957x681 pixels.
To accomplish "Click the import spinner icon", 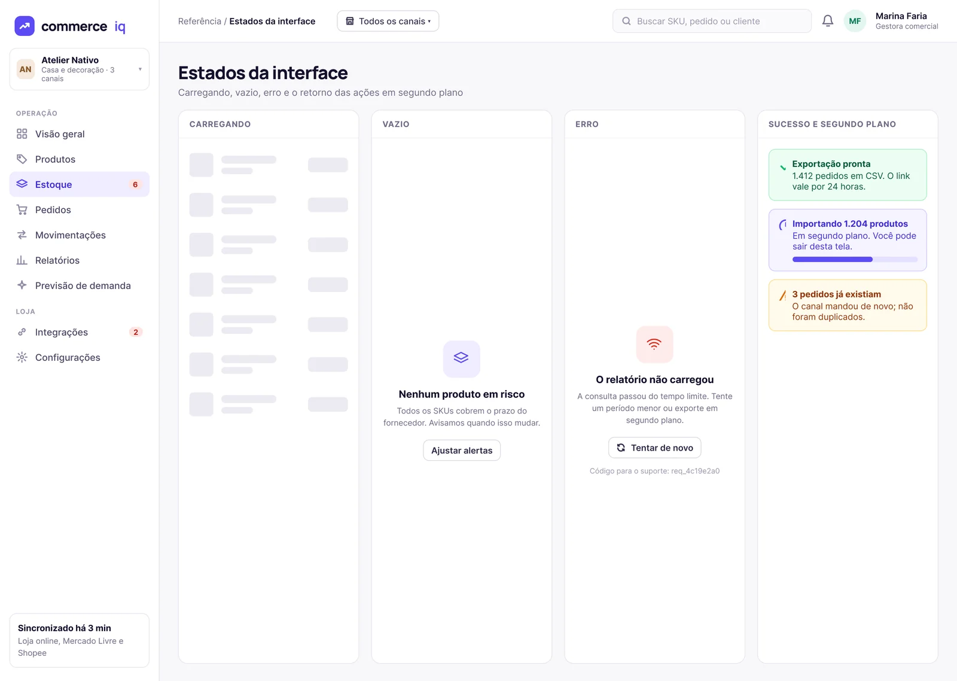I will point(783,225).
